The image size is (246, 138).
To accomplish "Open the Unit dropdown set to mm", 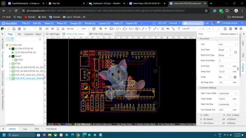I will (227, 44).
